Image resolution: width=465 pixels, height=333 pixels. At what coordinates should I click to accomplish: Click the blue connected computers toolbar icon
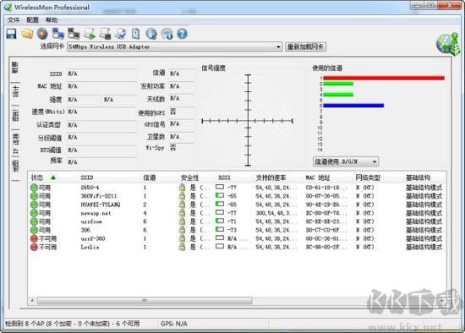57,34
